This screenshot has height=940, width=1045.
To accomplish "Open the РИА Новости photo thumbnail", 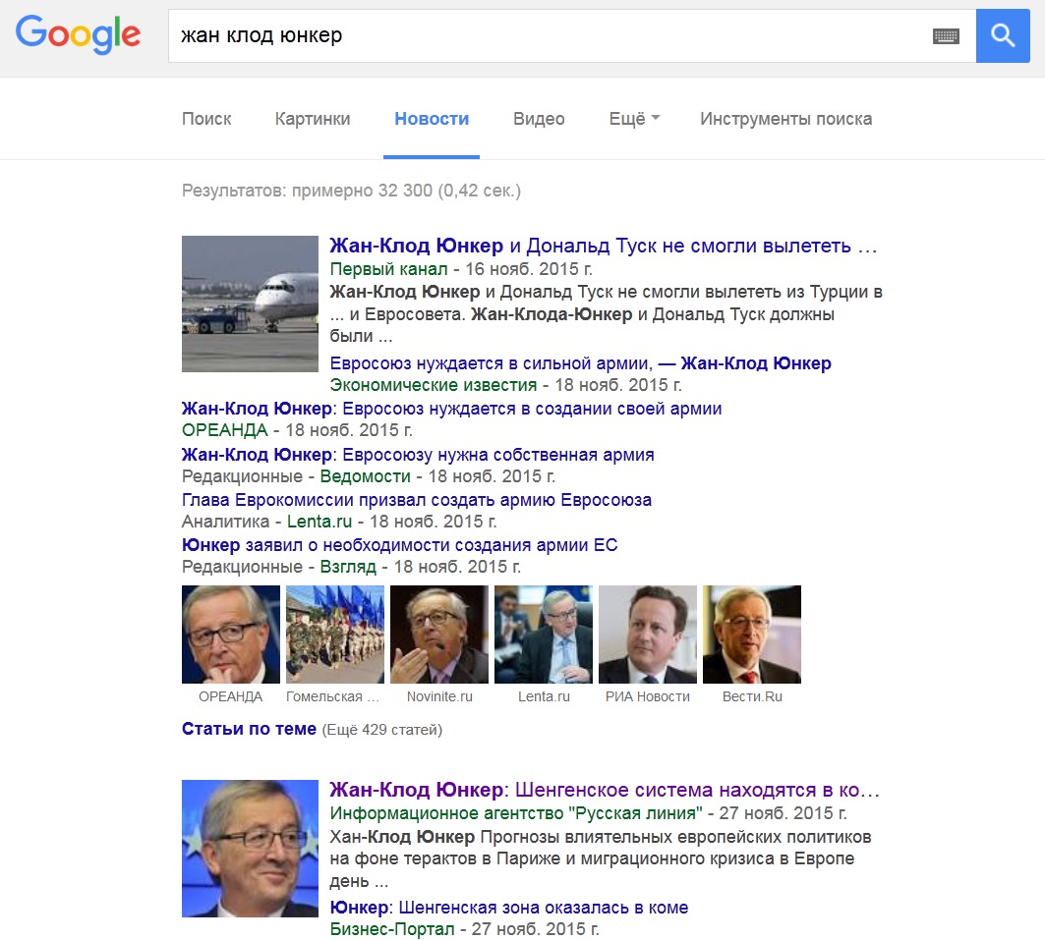I will tap(648, 635).
